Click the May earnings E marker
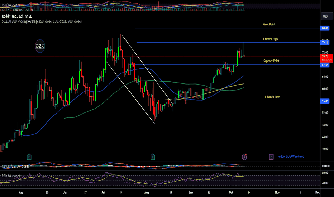334x197 pixels. pos(29,157)
